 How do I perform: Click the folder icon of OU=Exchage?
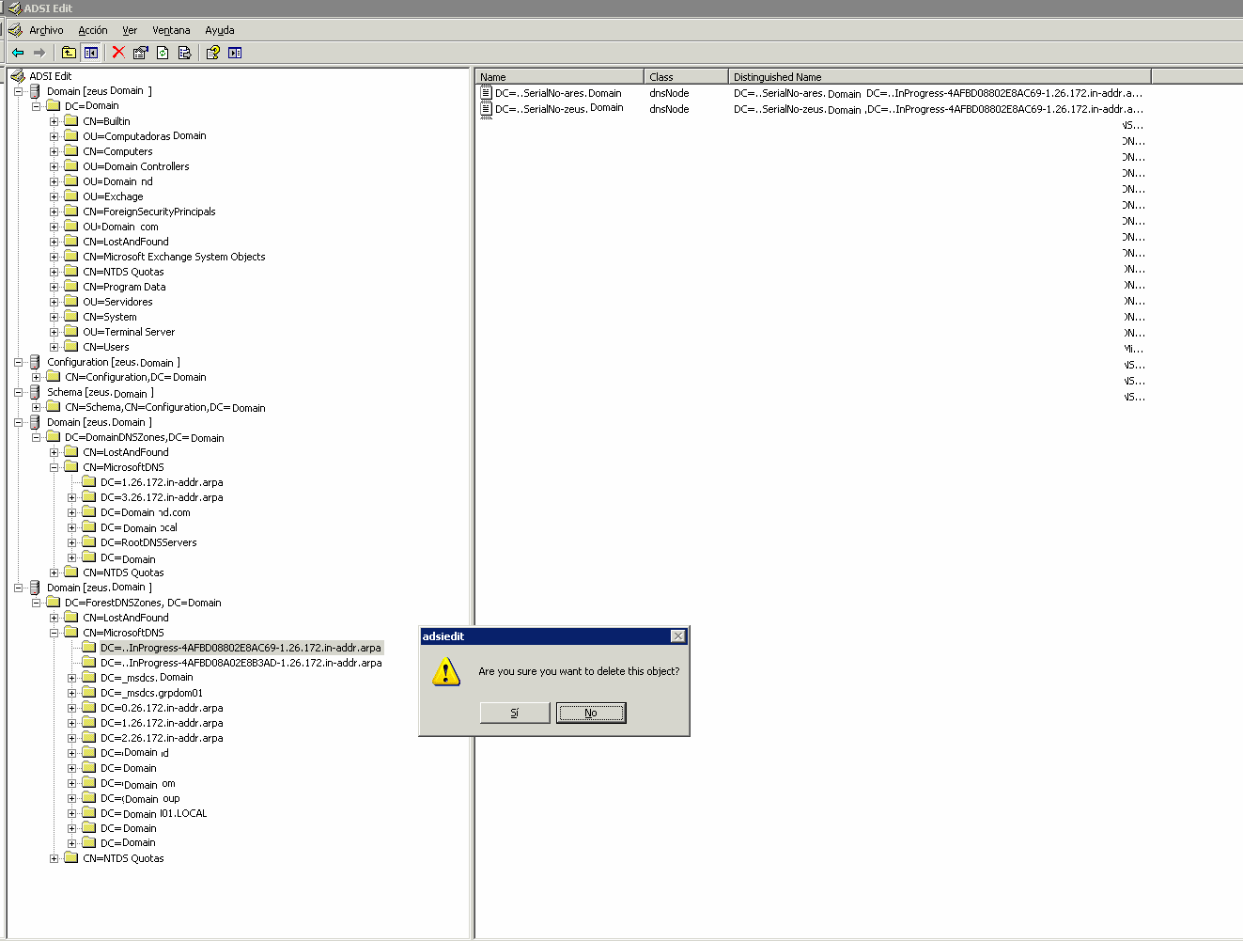click(x=71, y=196)
